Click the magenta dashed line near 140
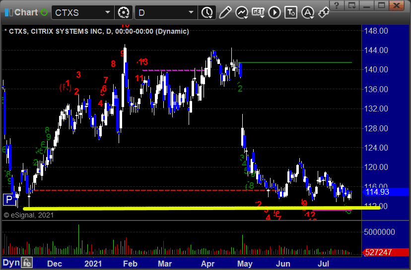Screen dimensions: 411x270 pyautogui.click(x=175, y=70)
